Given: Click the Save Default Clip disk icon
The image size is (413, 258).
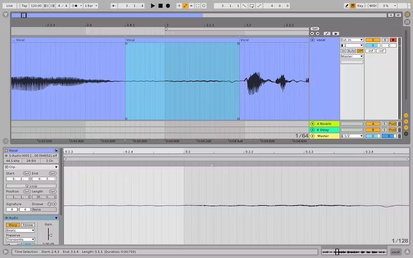Looking at the screenshot, I should click(x=56, y=150).
